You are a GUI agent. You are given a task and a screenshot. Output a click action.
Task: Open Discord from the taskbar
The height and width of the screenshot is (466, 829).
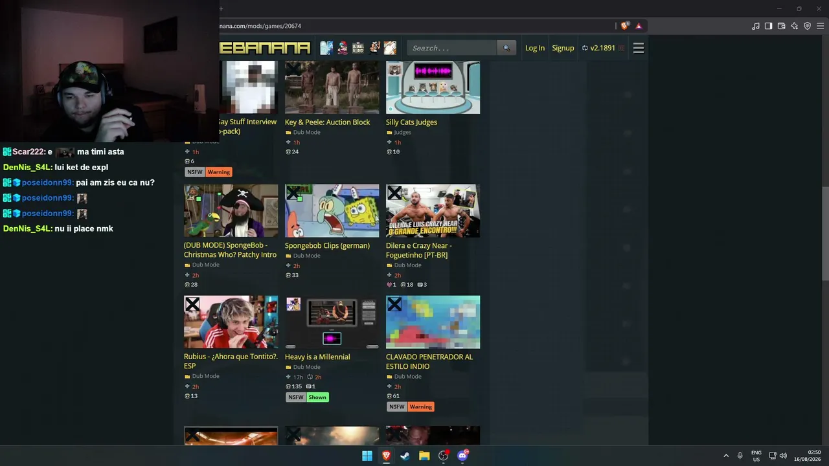462,456
